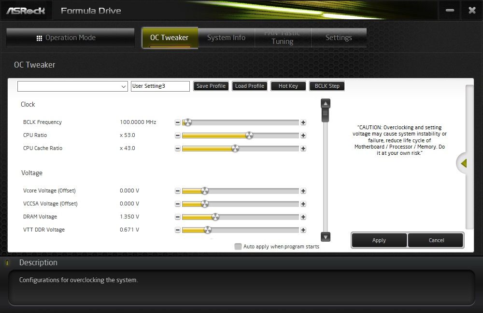Click the right-edge panel vertical scrollbar
483x313 pixels.
click(469, 157)
